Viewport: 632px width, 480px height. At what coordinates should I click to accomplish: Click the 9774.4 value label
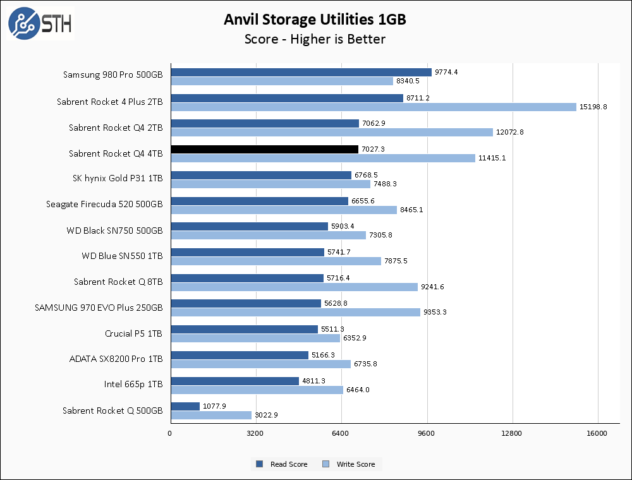tap(446, 72)
